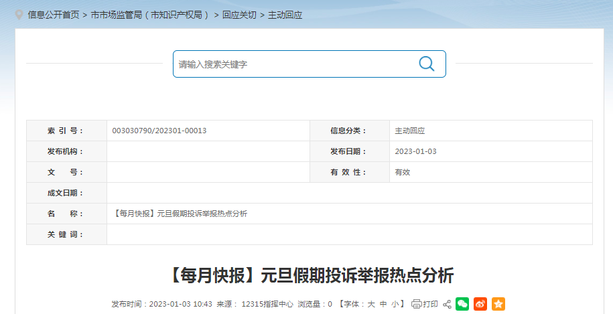Screen dimensions: 613x314
Task: Open 信息公开首页 breadcrumb link
Action: point(53,15)
